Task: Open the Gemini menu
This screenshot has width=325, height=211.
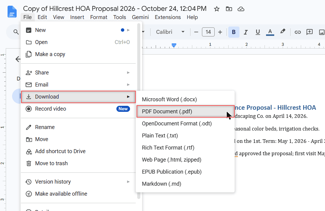Action: (x=140, y=17)
